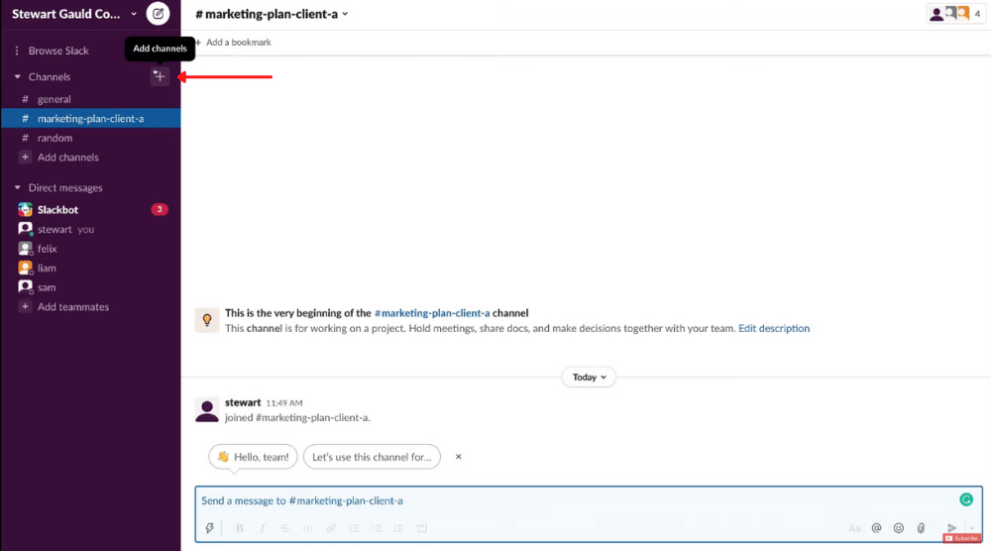Click the plus icon beside Channels
Screen dimensions: 991x551
pos(160,76)
